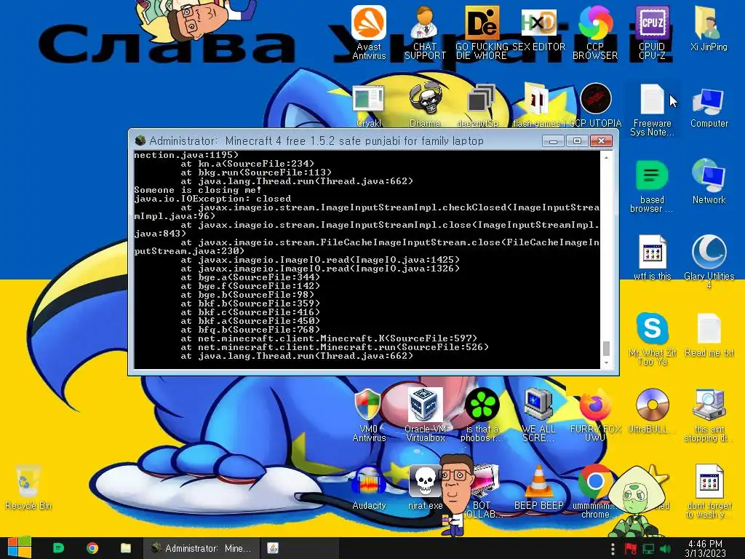Screen dimensions: 745x559
Task: Click the 'Someone is closing me!' line
Action: point(198,190)
